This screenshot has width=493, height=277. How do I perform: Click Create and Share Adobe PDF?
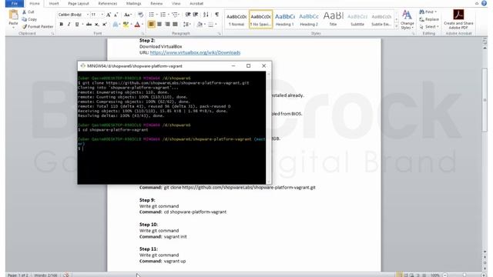[458, 19]
